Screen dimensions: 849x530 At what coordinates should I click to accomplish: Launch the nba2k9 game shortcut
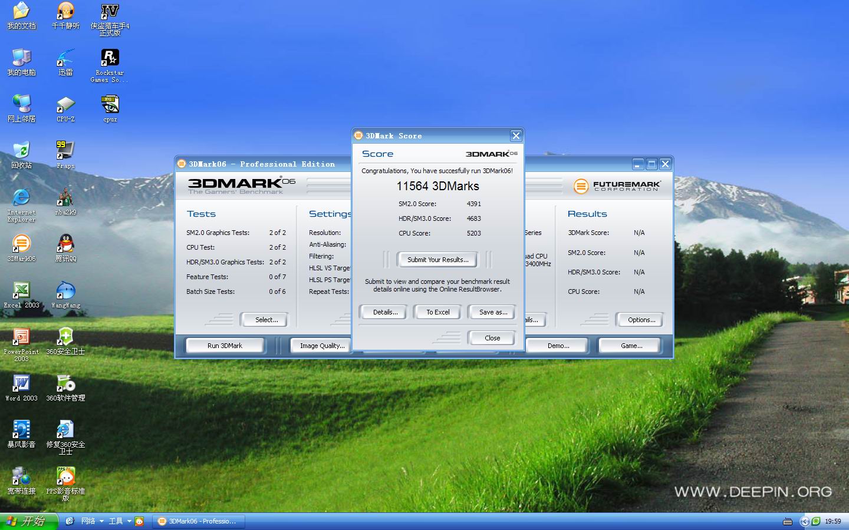coord(65,202)
